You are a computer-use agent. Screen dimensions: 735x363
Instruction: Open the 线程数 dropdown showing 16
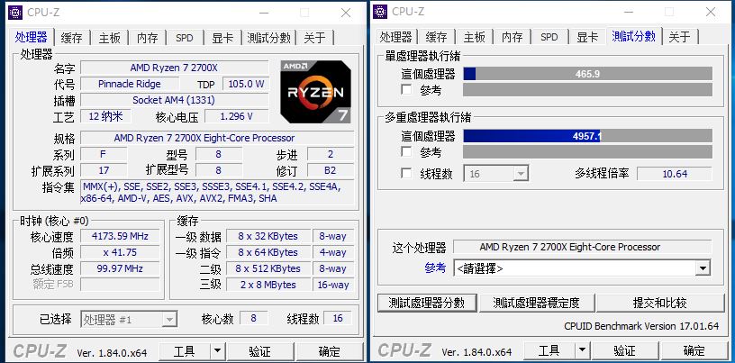(496, 174)
